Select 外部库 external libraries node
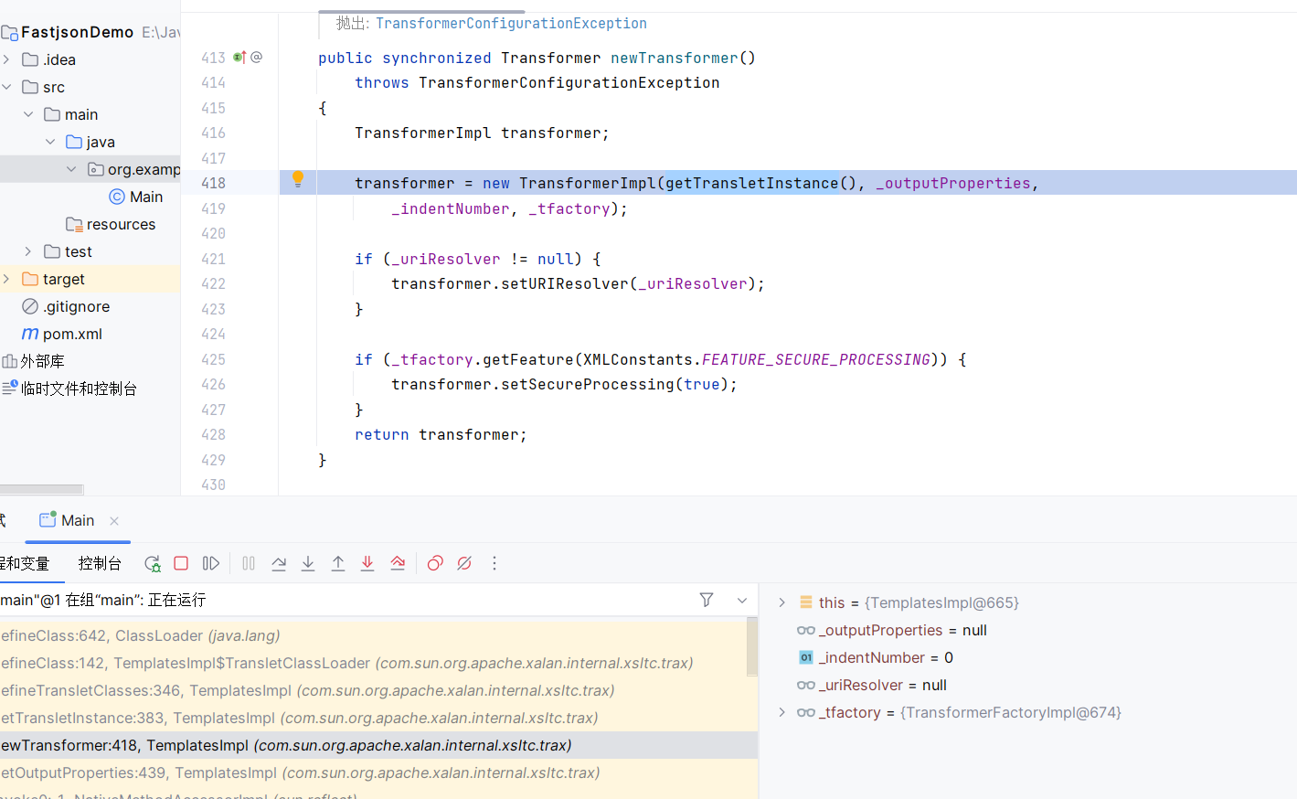Screen dimensions: 1297x799 click(33, 361)
